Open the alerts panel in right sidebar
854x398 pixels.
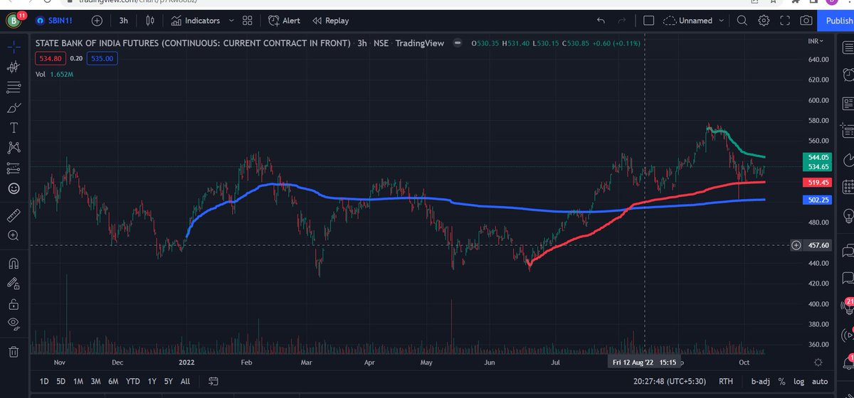point(847,73)
